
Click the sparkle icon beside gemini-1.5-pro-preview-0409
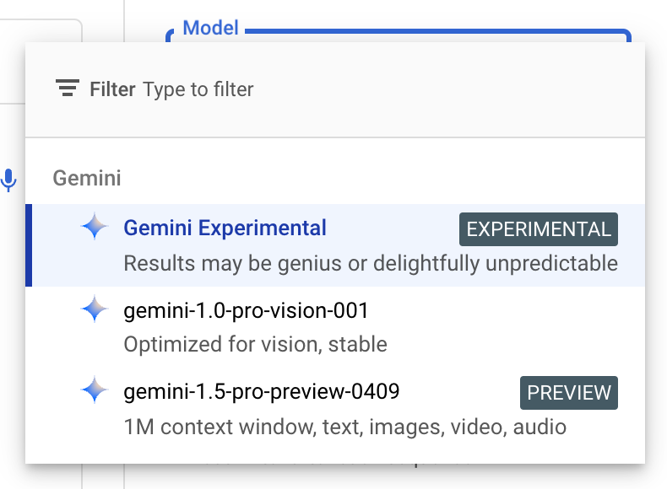(95, 390)
